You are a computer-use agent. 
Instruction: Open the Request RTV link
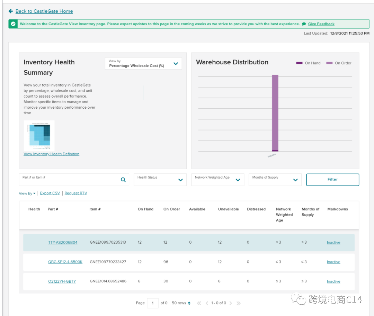(75, 193)
